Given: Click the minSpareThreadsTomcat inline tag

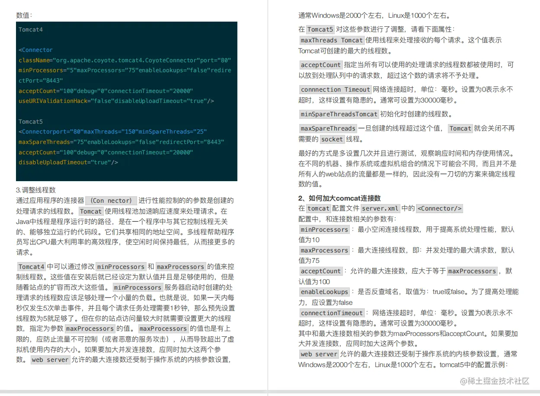Looking at the screenshot, I should coord(339,114).
